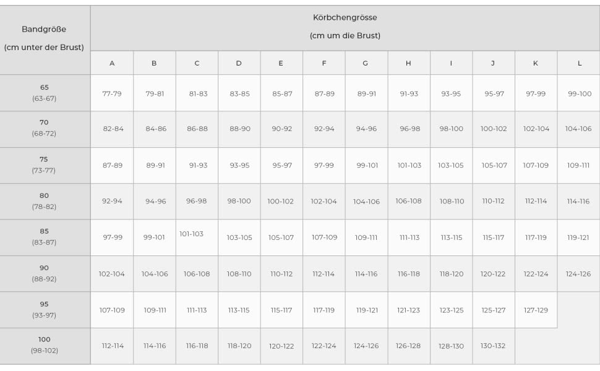Click the 111-113 cell in row 85

(409, 237)
